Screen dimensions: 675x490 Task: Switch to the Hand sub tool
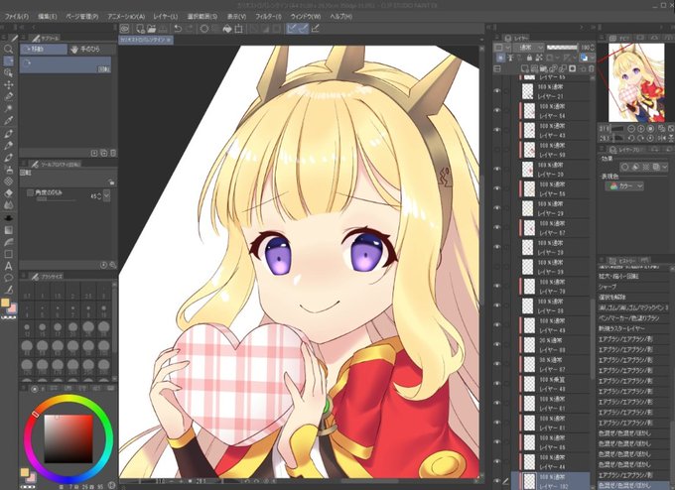(x=90, y=49)
